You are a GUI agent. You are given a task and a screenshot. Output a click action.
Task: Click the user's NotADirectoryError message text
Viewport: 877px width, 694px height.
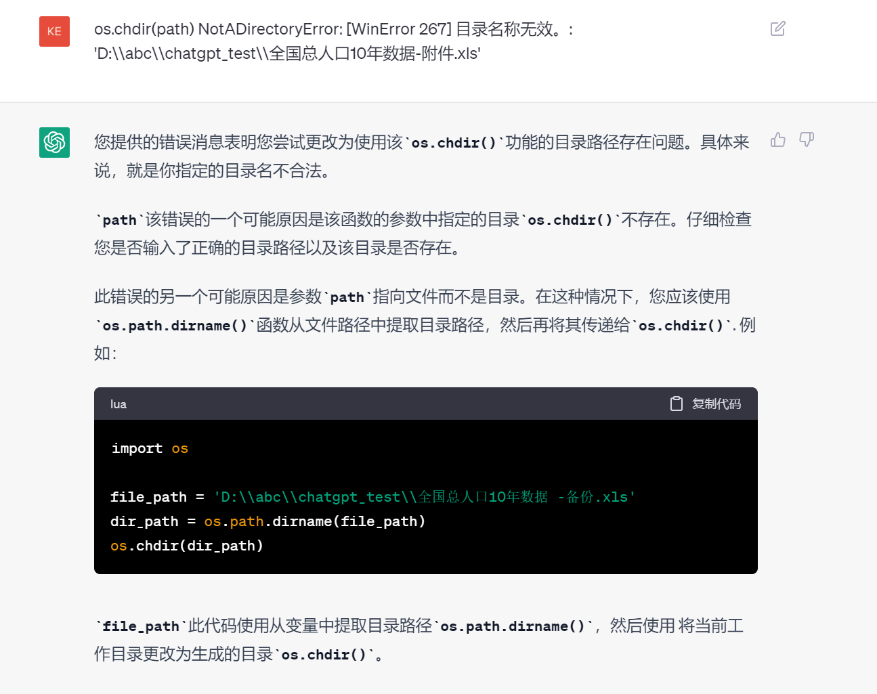tap(334, 41)
